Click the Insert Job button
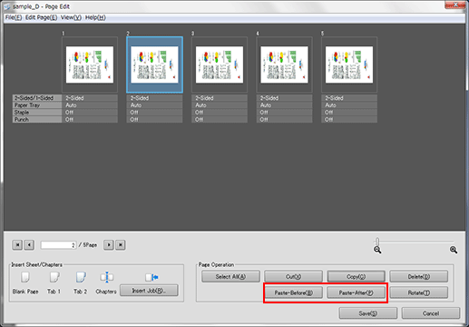 point(149,291)
